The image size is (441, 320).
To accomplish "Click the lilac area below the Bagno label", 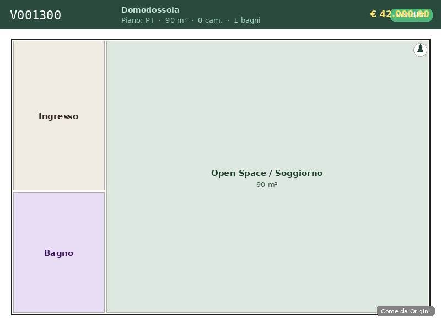I will click(58, 287).
